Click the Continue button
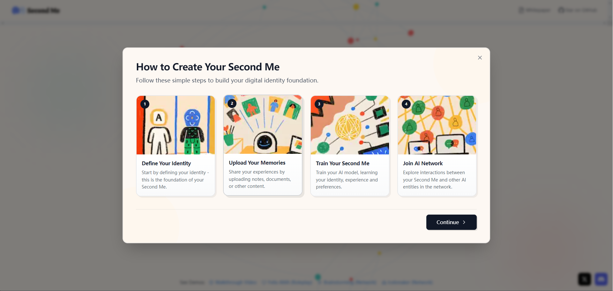613x291 pixels. pyautogui.click(x=451, y=222)
